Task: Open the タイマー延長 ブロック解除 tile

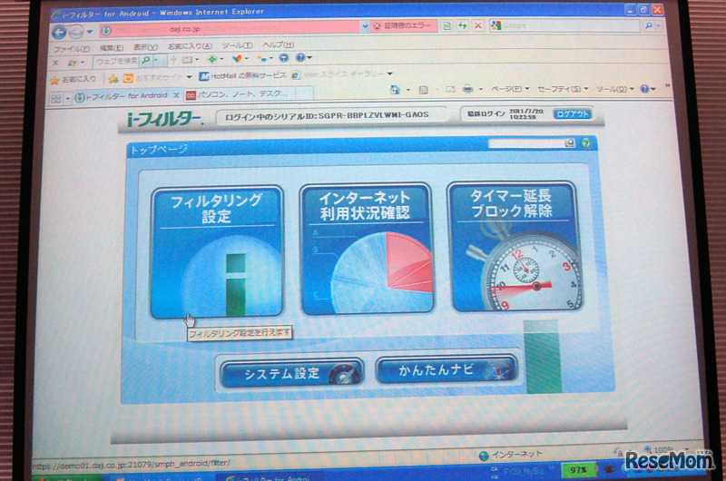Action: (514, 247)
